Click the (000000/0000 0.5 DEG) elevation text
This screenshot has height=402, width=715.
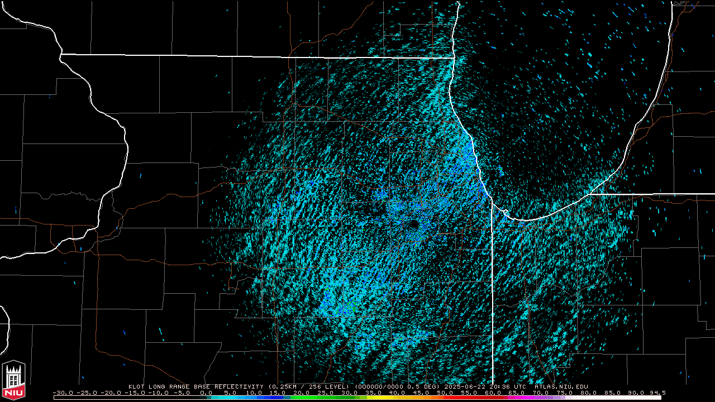tap(397, 386)
